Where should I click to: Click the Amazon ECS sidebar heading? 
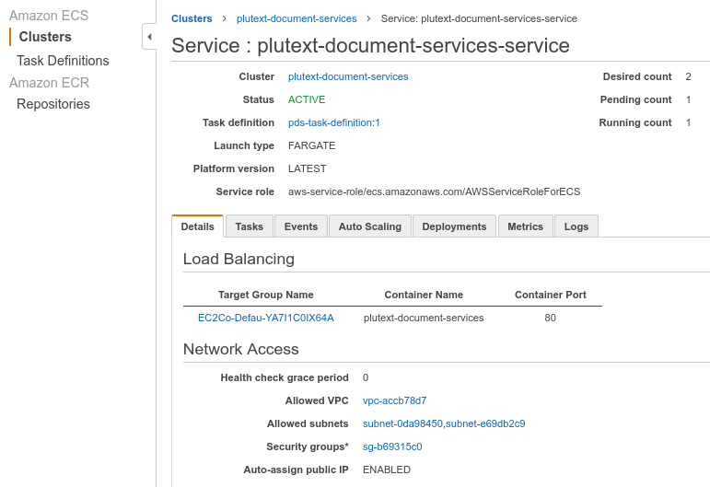(x=49, y=16)
